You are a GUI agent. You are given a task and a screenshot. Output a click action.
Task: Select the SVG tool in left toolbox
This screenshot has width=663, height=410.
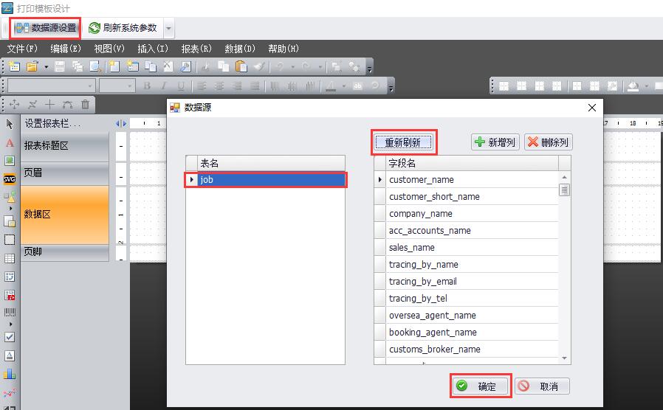click(x=10, y=178)
